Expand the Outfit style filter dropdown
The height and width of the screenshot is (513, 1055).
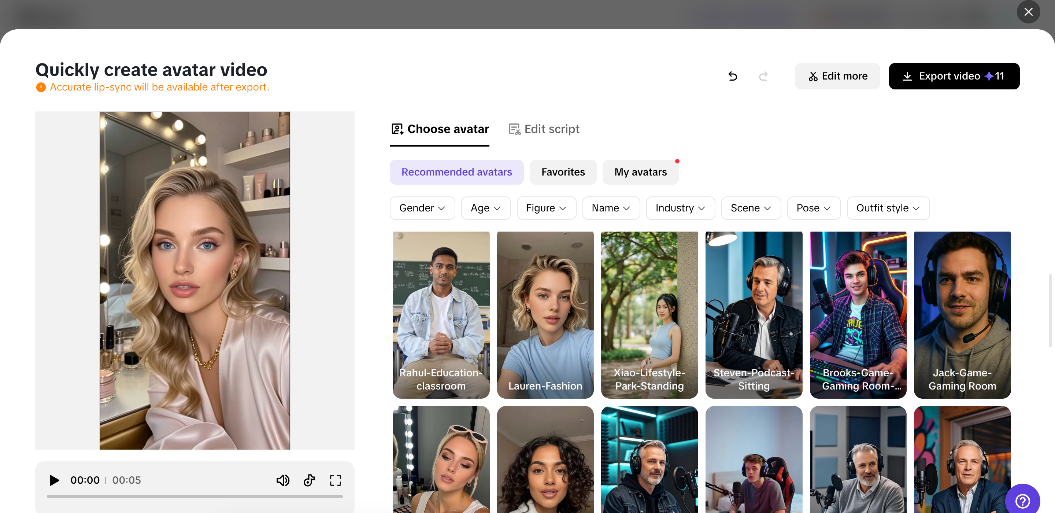coord(888,208)
